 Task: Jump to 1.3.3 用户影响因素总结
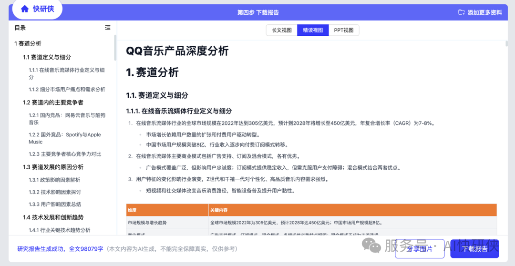pos(55,204)
